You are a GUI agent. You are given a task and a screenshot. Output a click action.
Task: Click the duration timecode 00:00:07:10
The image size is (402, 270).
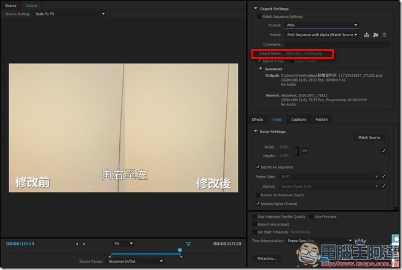pyautogui.click(x=227, y=244)
